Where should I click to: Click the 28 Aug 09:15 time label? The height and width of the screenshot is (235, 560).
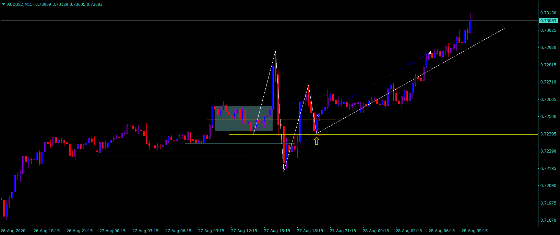click(475, 231)
